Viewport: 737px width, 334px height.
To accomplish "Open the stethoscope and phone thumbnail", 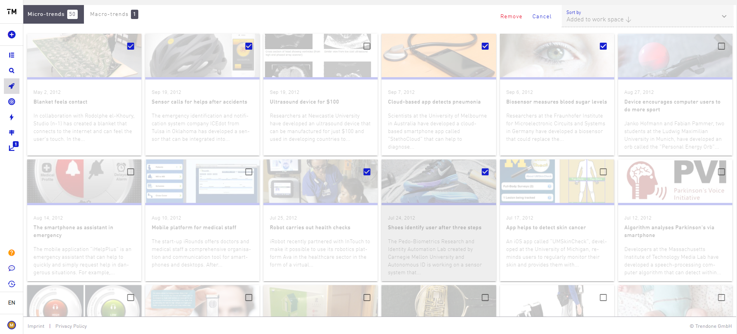I will coord(439,55).
